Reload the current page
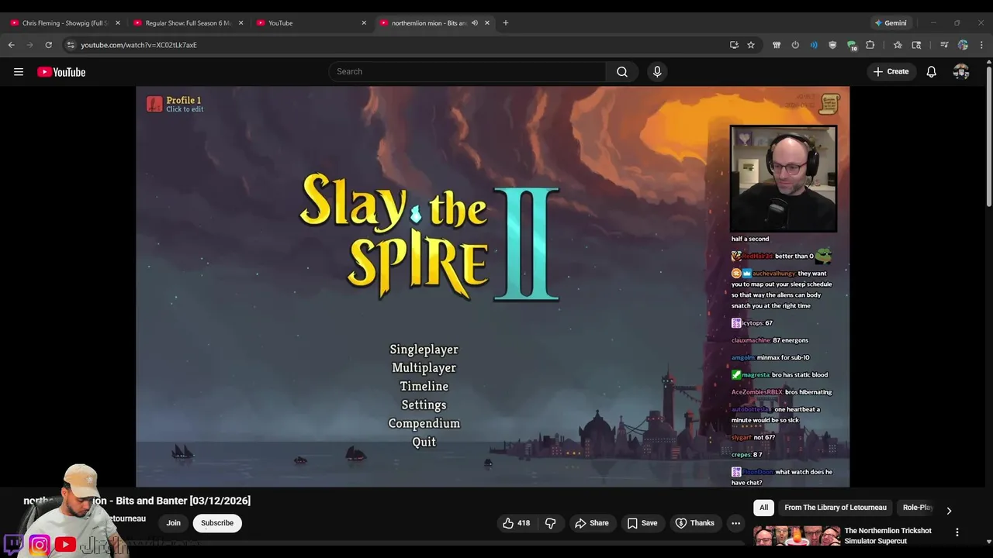This screenshot has width=993, height=558. [x=49, y=45]
